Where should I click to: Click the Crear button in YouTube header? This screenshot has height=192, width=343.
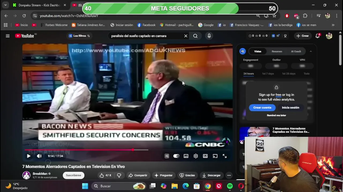[303, 36]
